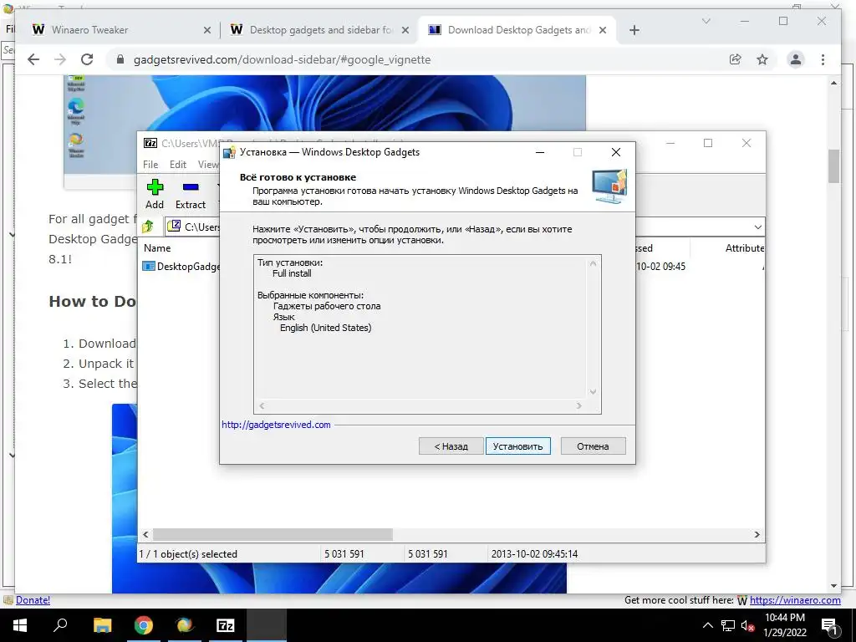The image size is (856, 642).
Task: Click the installer summary scroll-right arrow
Action: pyautogui.click(x=578, y=405)
